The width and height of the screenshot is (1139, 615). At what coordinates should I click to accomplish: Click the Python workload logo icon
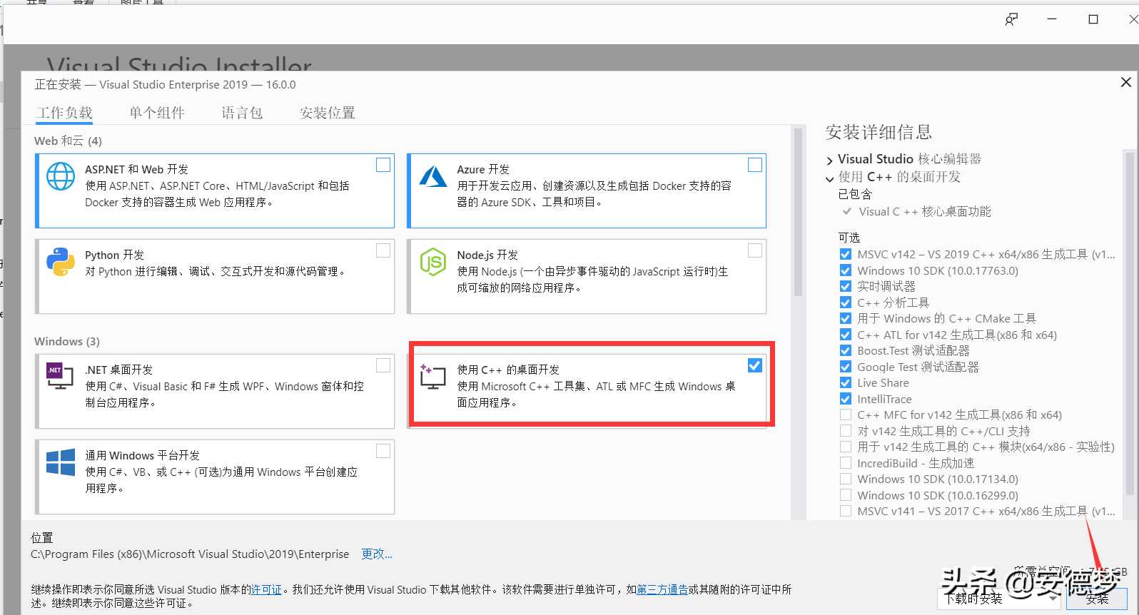tap(61, 262)
